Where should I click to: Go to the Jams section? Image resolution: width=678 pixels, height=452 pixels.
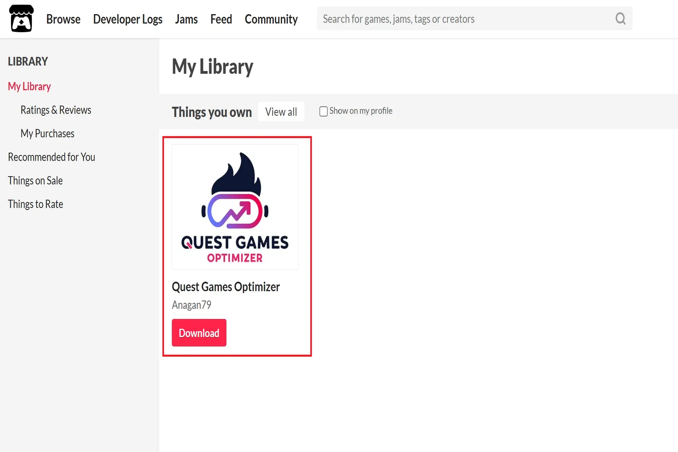[186, 19]
